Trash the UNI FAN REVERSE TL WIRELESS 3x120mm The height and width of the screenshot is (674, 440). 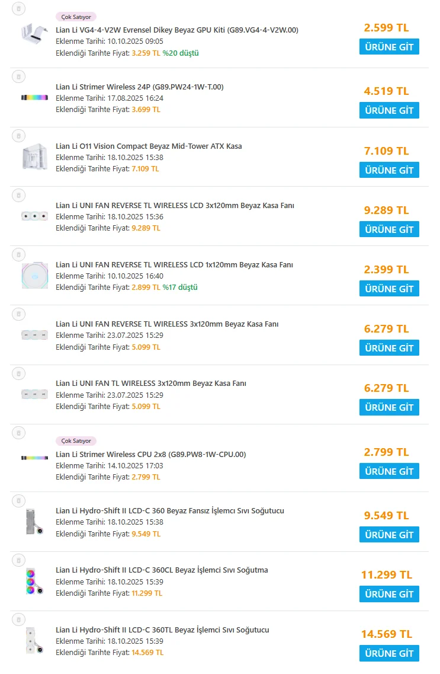(x=18, y=314)
